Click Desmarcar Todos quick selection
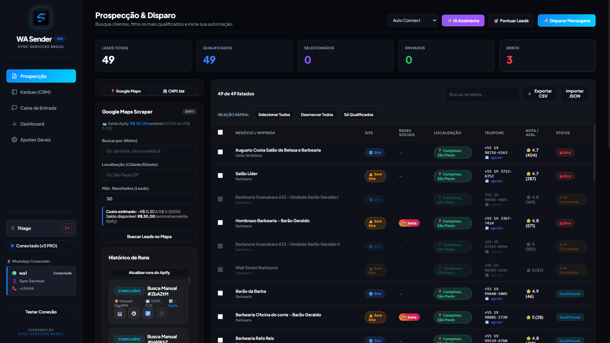This screenshot has height=343, width=610. pyautogui.click(x=317, y=115)
